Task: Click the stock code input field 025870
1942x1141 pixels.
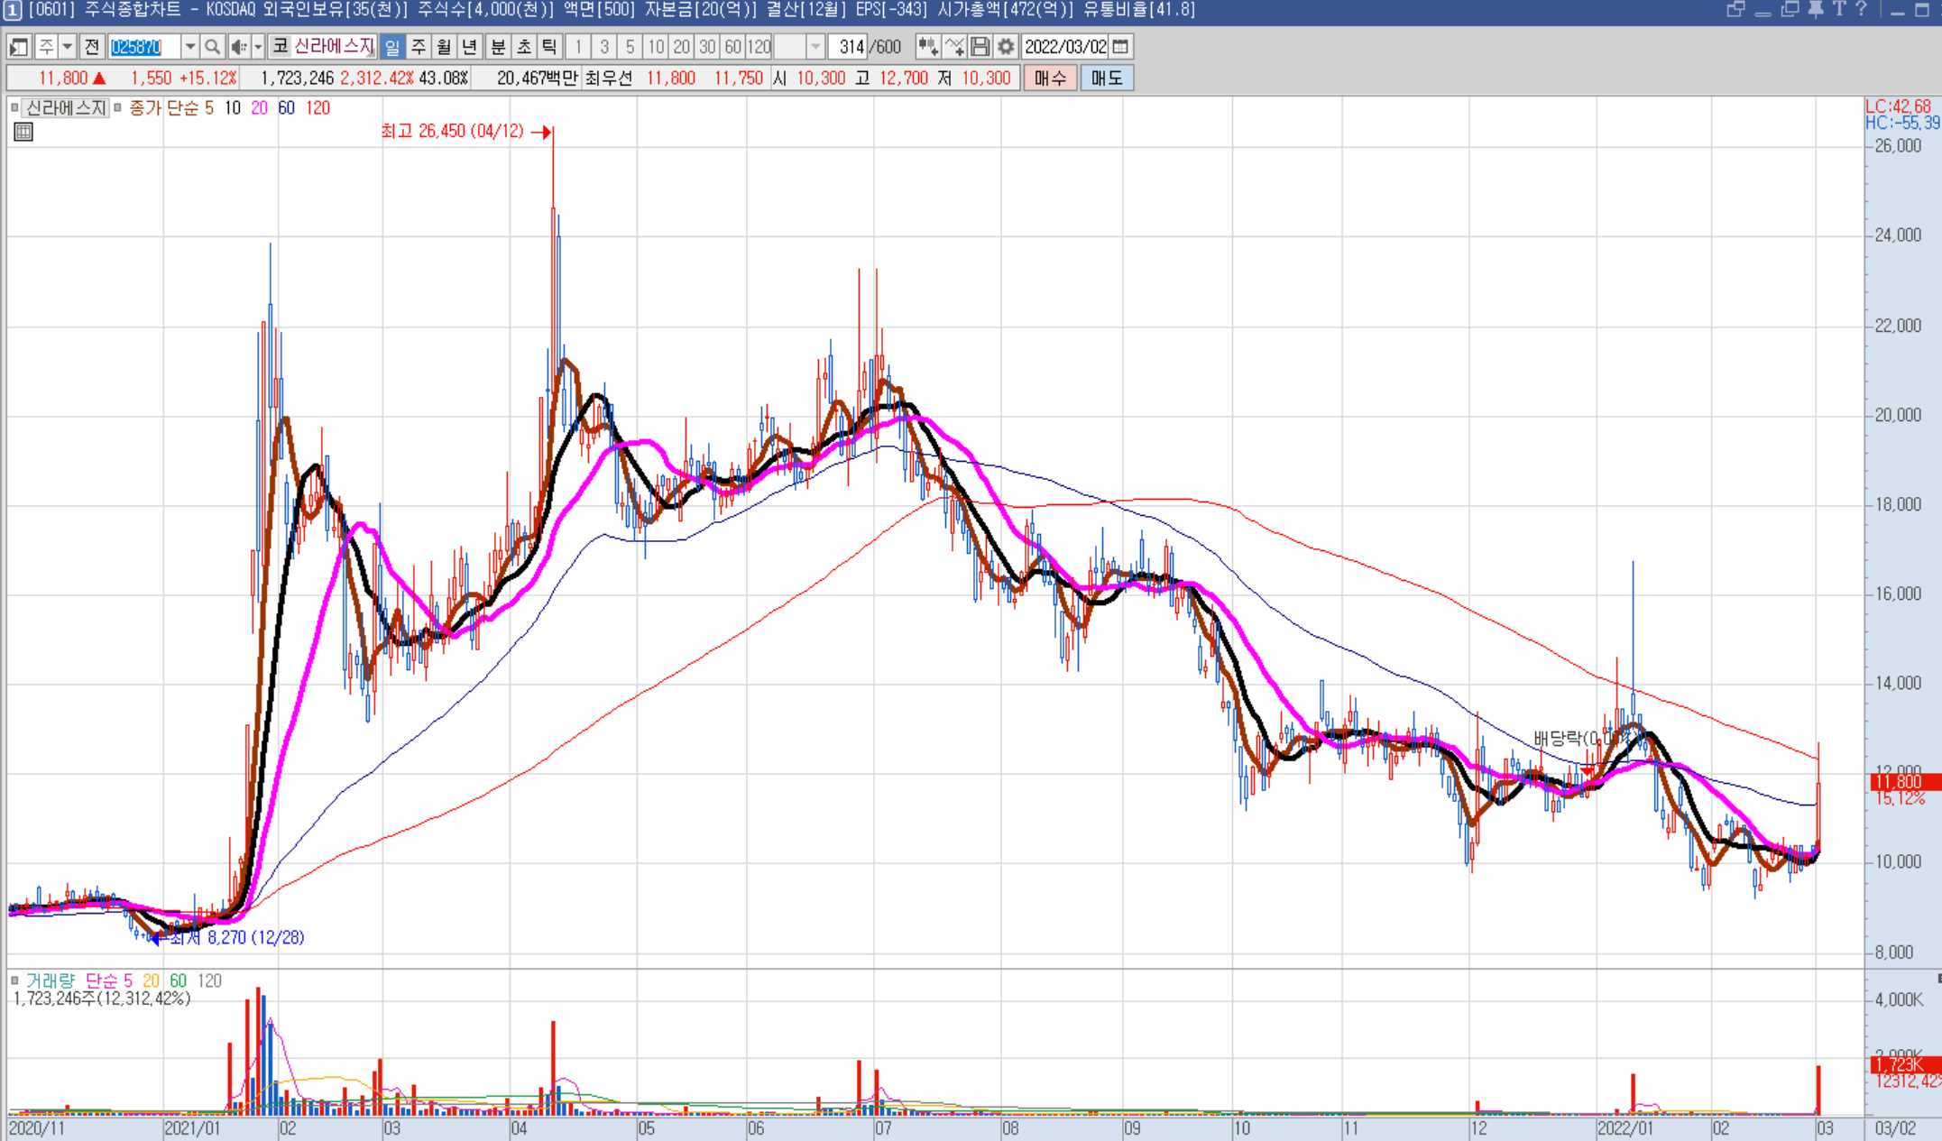Action: (x=143, y=47)
